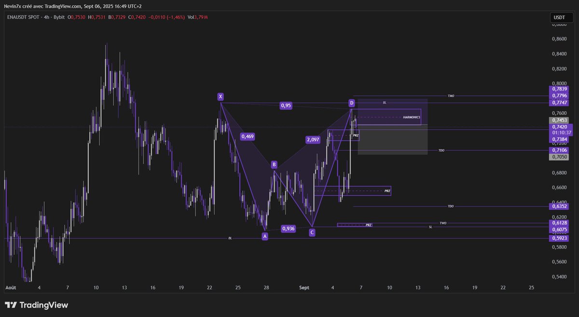579x317 pixels.
Task: Click the gray 0,7453 price tag
Action: pyautogui.click(x=559, y=120)
